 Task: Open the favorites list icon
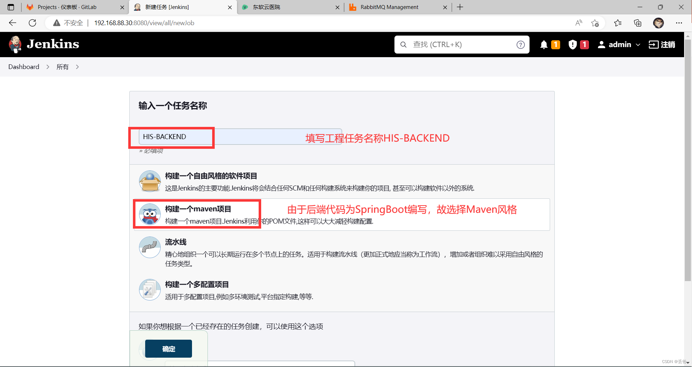(618, 23)
